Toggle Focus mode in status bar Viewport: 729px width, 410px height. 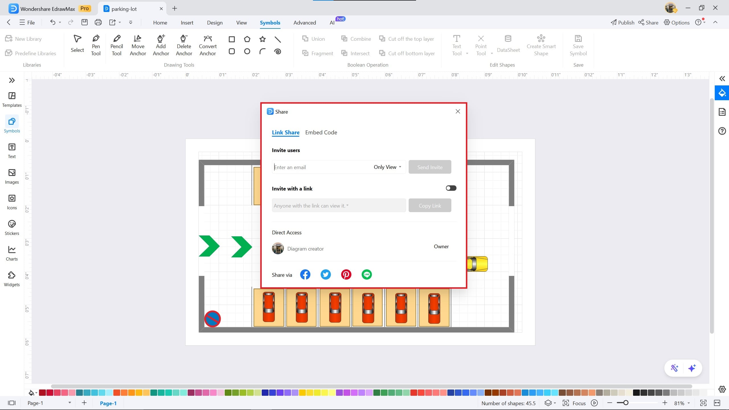(574, 403)
